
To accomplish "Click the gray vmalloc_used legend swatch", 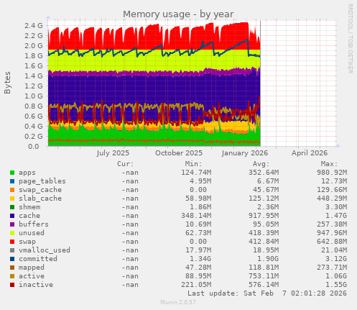I will pyautogui.click(x=12, y=250).
